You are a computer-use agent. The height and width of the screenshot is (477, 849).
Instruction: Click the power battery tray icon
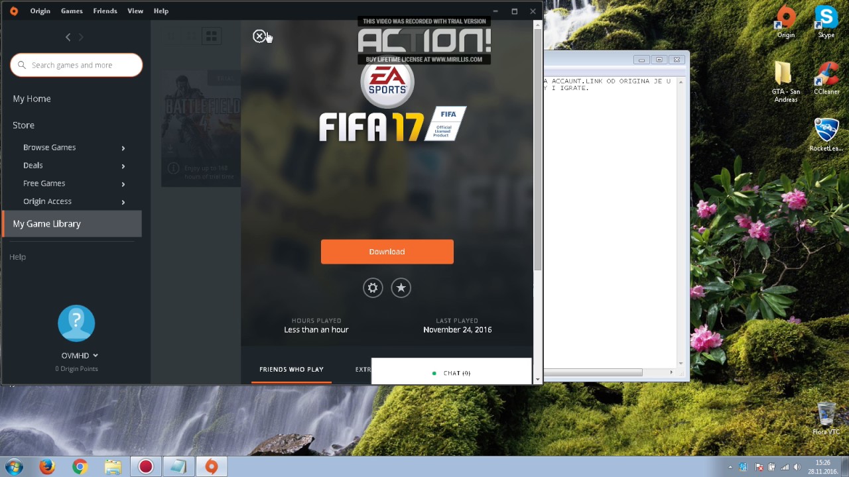coord(772,467)
